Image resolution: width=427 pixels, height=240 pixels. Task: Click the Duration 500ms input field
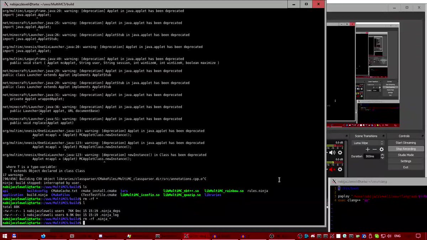pyautogui.click(x=371, y=156)
